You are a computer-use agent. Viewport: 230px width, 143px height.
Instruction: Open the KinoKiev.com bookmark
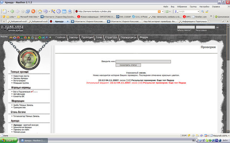[x=199, y=17]
